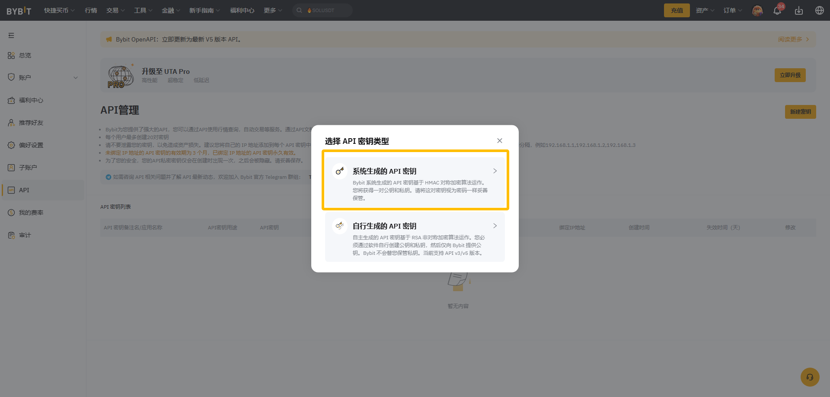This screenshot has width=830, height=397.
Task: Click the 绑定IP地址 column header
Action: pos(572,228)
